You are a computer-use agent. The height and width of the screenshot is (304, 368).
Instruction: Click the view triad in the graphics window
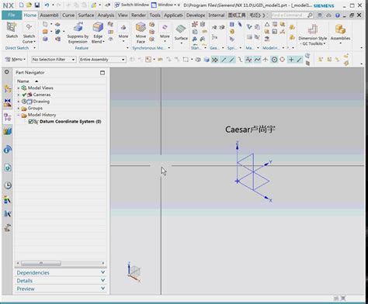[x=134, y=272]
